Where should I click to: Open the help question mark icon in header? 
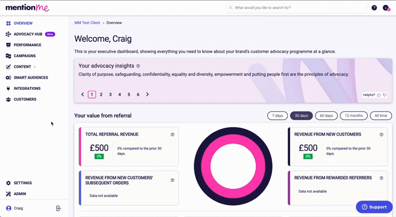click(x=374, y=8)
